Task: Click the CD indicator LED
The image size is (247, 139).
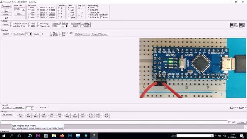Action: click(x=241, y=24)
